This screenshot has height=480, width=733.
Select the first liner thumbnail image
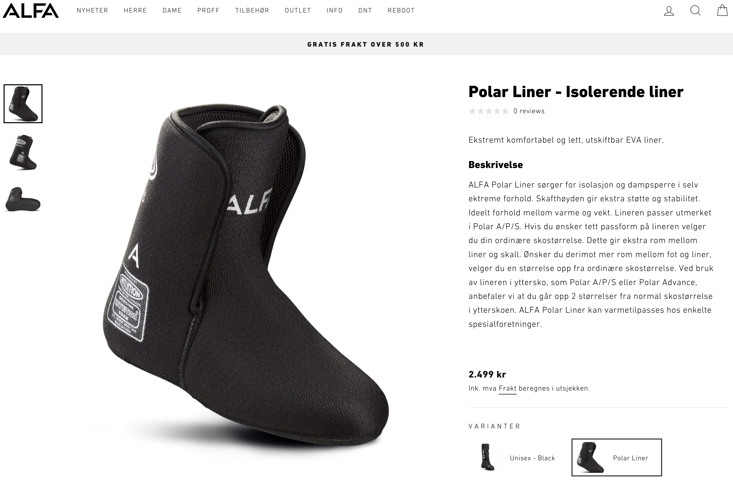[x=23, y=104]
